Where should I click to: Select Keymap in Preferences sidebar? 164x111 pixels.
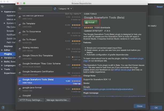(x=8, y=46)
